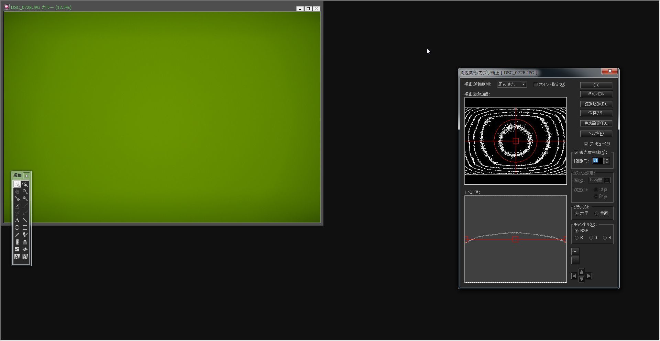Select the circle drawing tool
The width and height of the screenshot is (660, 341).
tap(17, 228)
